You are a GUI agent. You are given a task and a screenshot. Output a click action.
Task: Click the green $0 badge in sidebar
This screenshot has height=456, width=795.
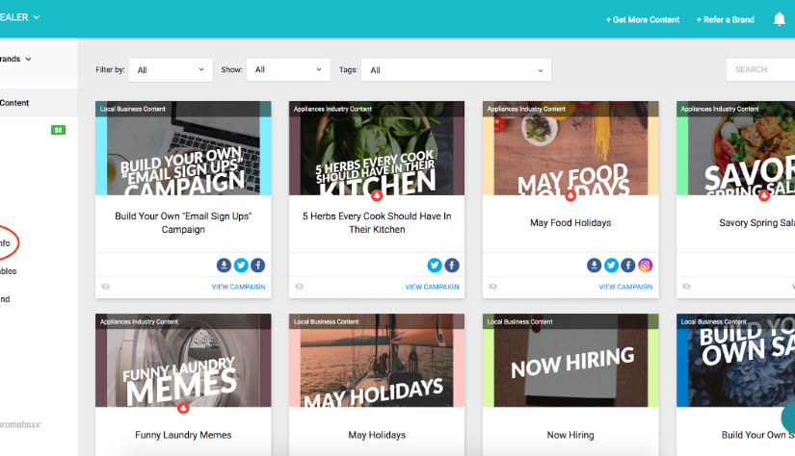click(x=59, y=130)
